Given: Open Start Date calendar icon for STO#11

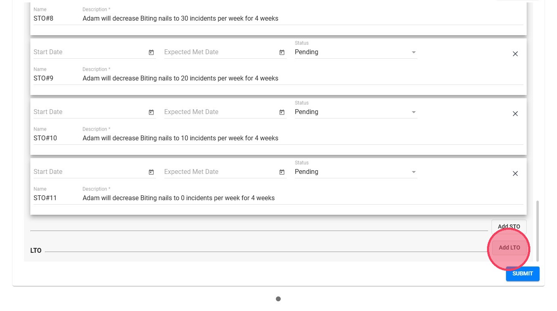Looking at the screenshot, I should 151,172.
